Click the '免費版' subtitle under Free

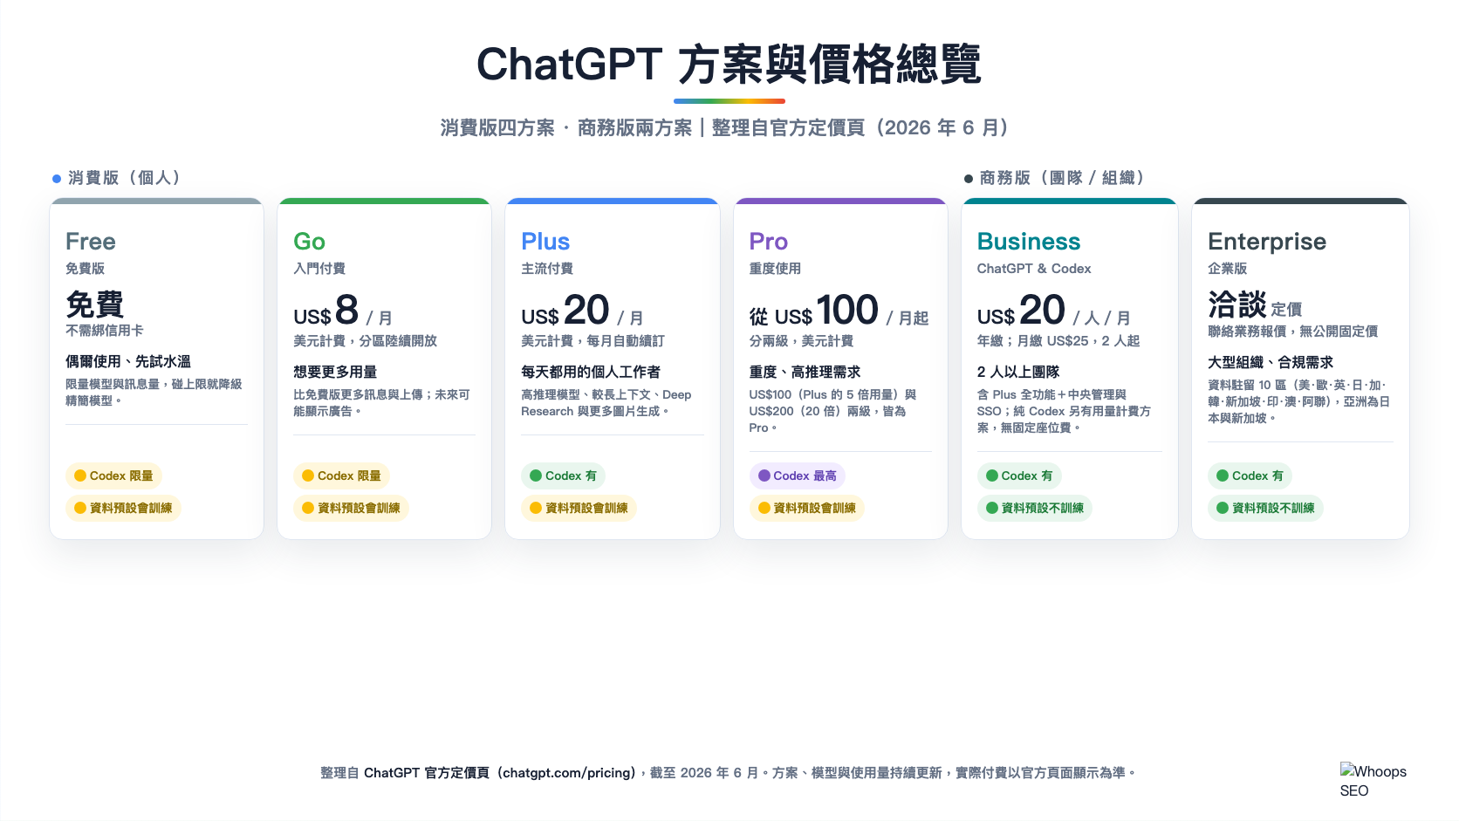click(x=85, y=269)
